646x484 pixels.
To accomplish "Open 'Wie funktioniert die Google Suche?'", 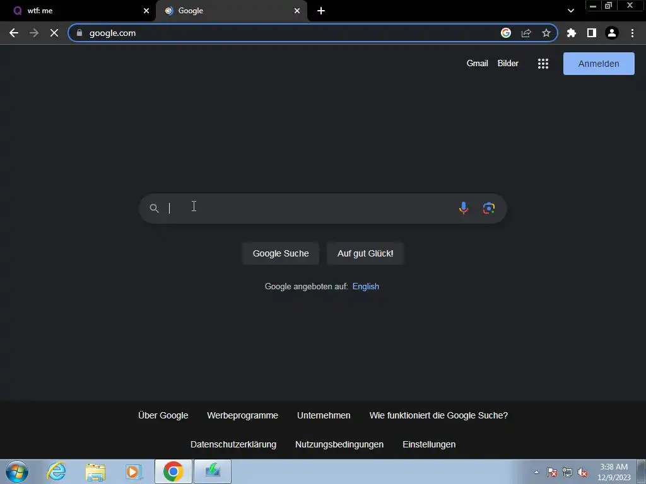I will pyautogui.click(x=438, y=416).
